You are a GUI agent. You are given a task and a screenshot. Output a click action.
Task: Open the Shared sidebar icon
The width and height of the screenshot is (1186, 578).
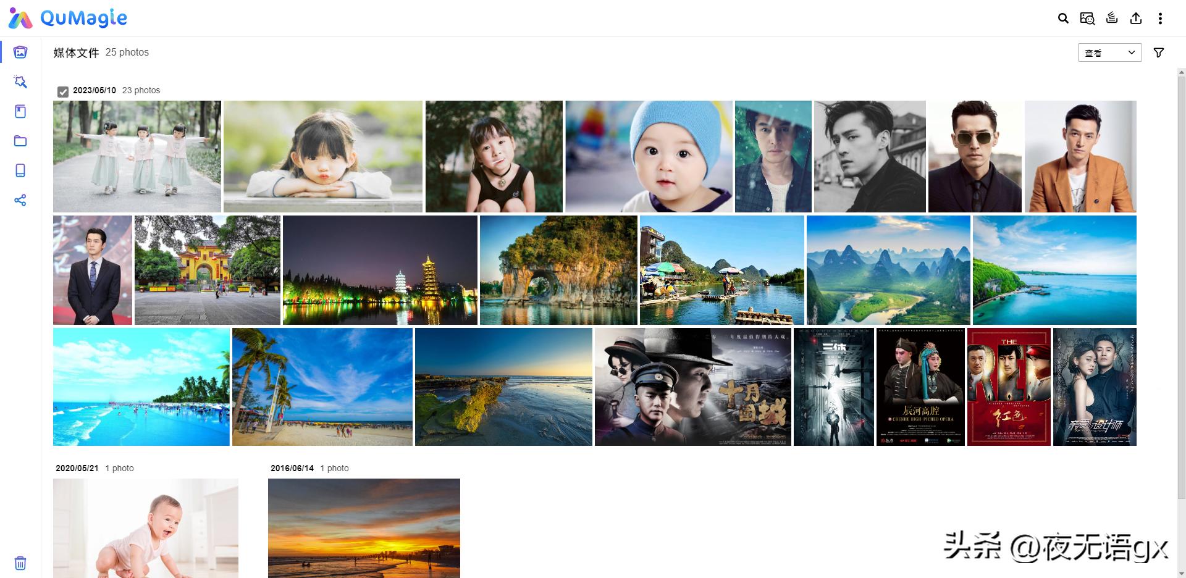pos(20,200)
